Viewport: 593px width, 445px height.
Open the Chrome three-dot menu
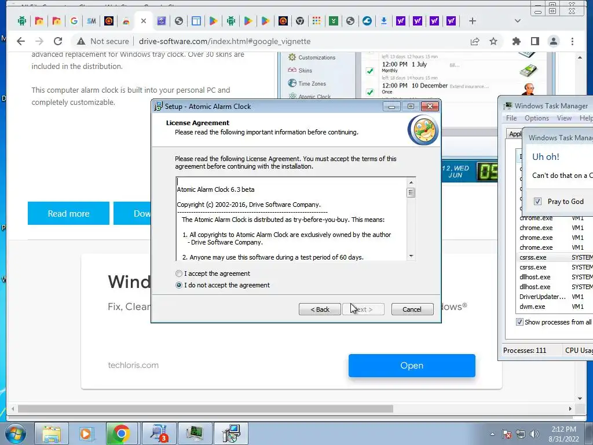[x=572, y=41]
